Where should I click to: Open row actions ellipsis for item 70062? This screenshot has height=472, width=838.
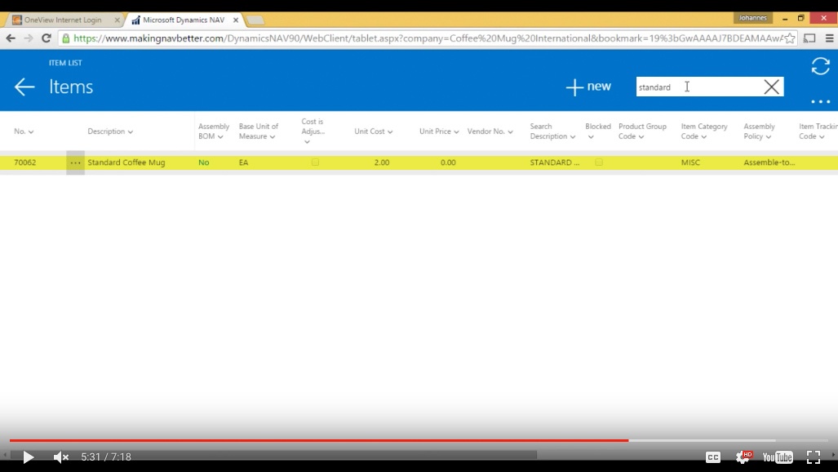click(75, 163)
